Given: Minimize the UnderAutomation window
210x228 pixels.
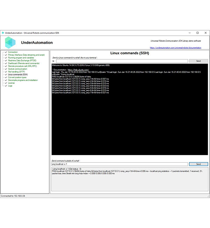Looking at the screenshot, I should [x=190, y=33].
